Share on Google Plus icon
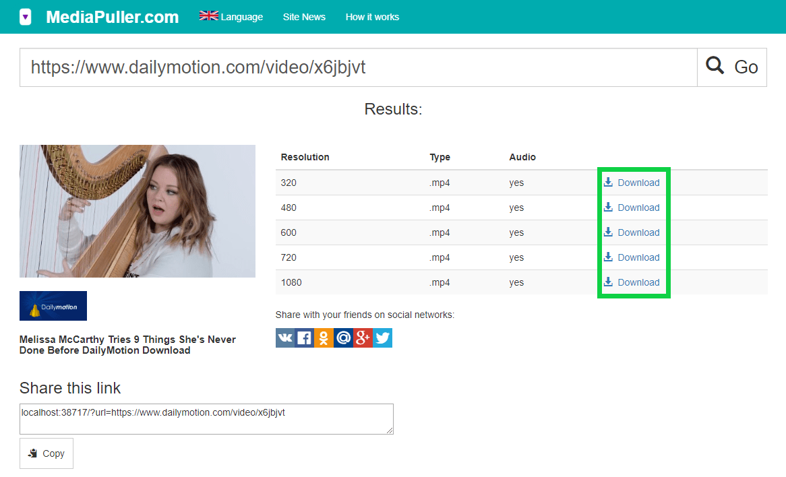Image resolution: width=786 pixels, height=477 pixels. pos(363,338)
